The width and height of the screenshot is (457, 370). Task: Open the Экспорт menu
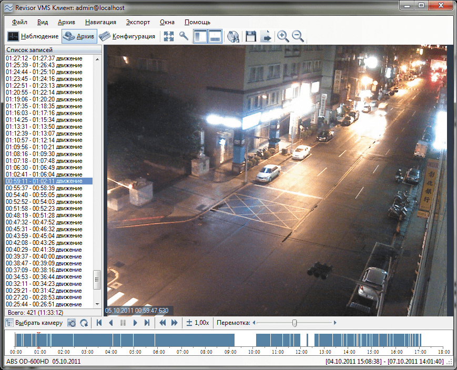coord(138,22)
